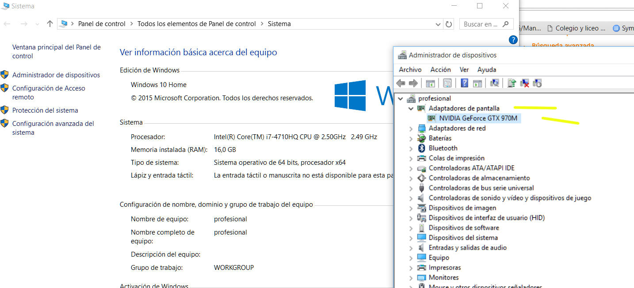Go back using Device Manager toolbar arrow
This screenshot has width=634, height=288.
tap(401, 83)
